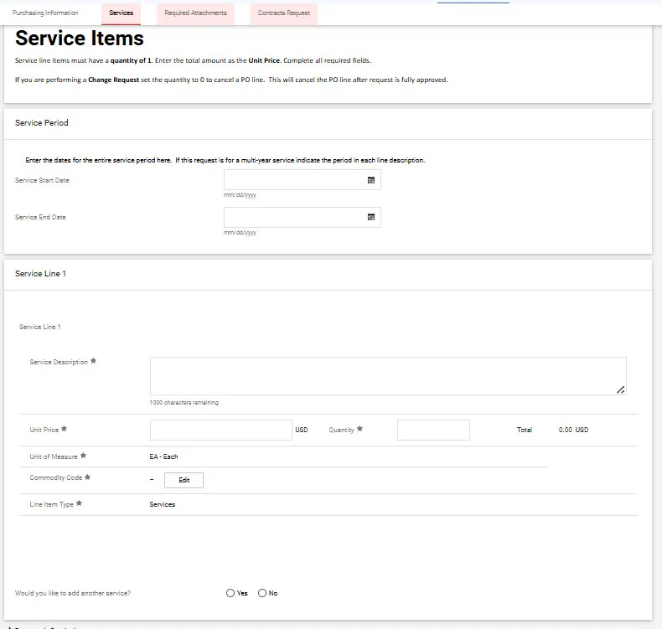Open the Contracts Request tab
662x629 pixels.
284,13
